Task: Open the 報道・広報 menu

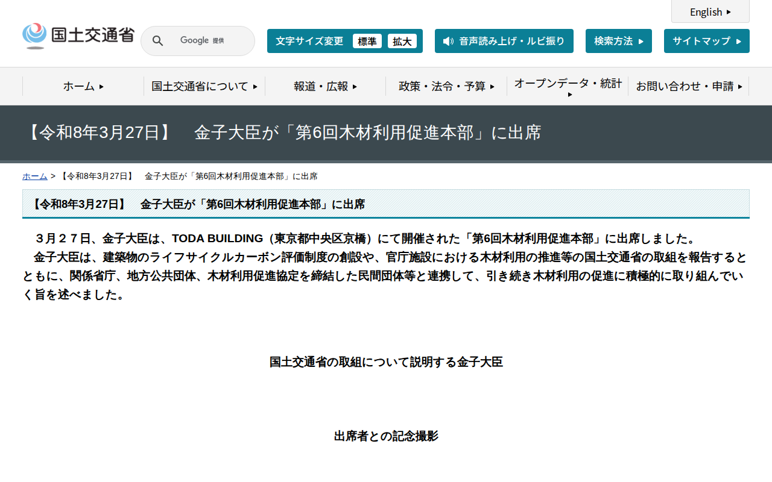Action: pos(326,86)
